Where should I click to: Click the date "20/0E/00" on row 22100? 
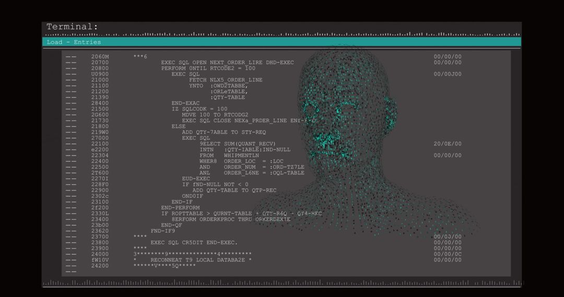448,144
